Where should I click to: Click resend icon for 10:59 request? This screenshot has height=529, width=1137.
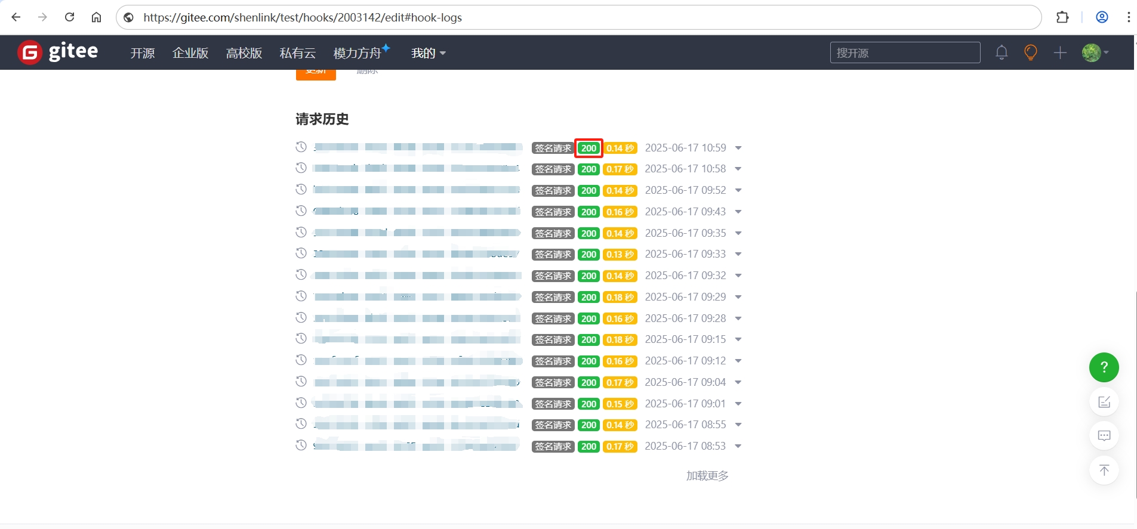pyautogui.click(x=301, y=147)
